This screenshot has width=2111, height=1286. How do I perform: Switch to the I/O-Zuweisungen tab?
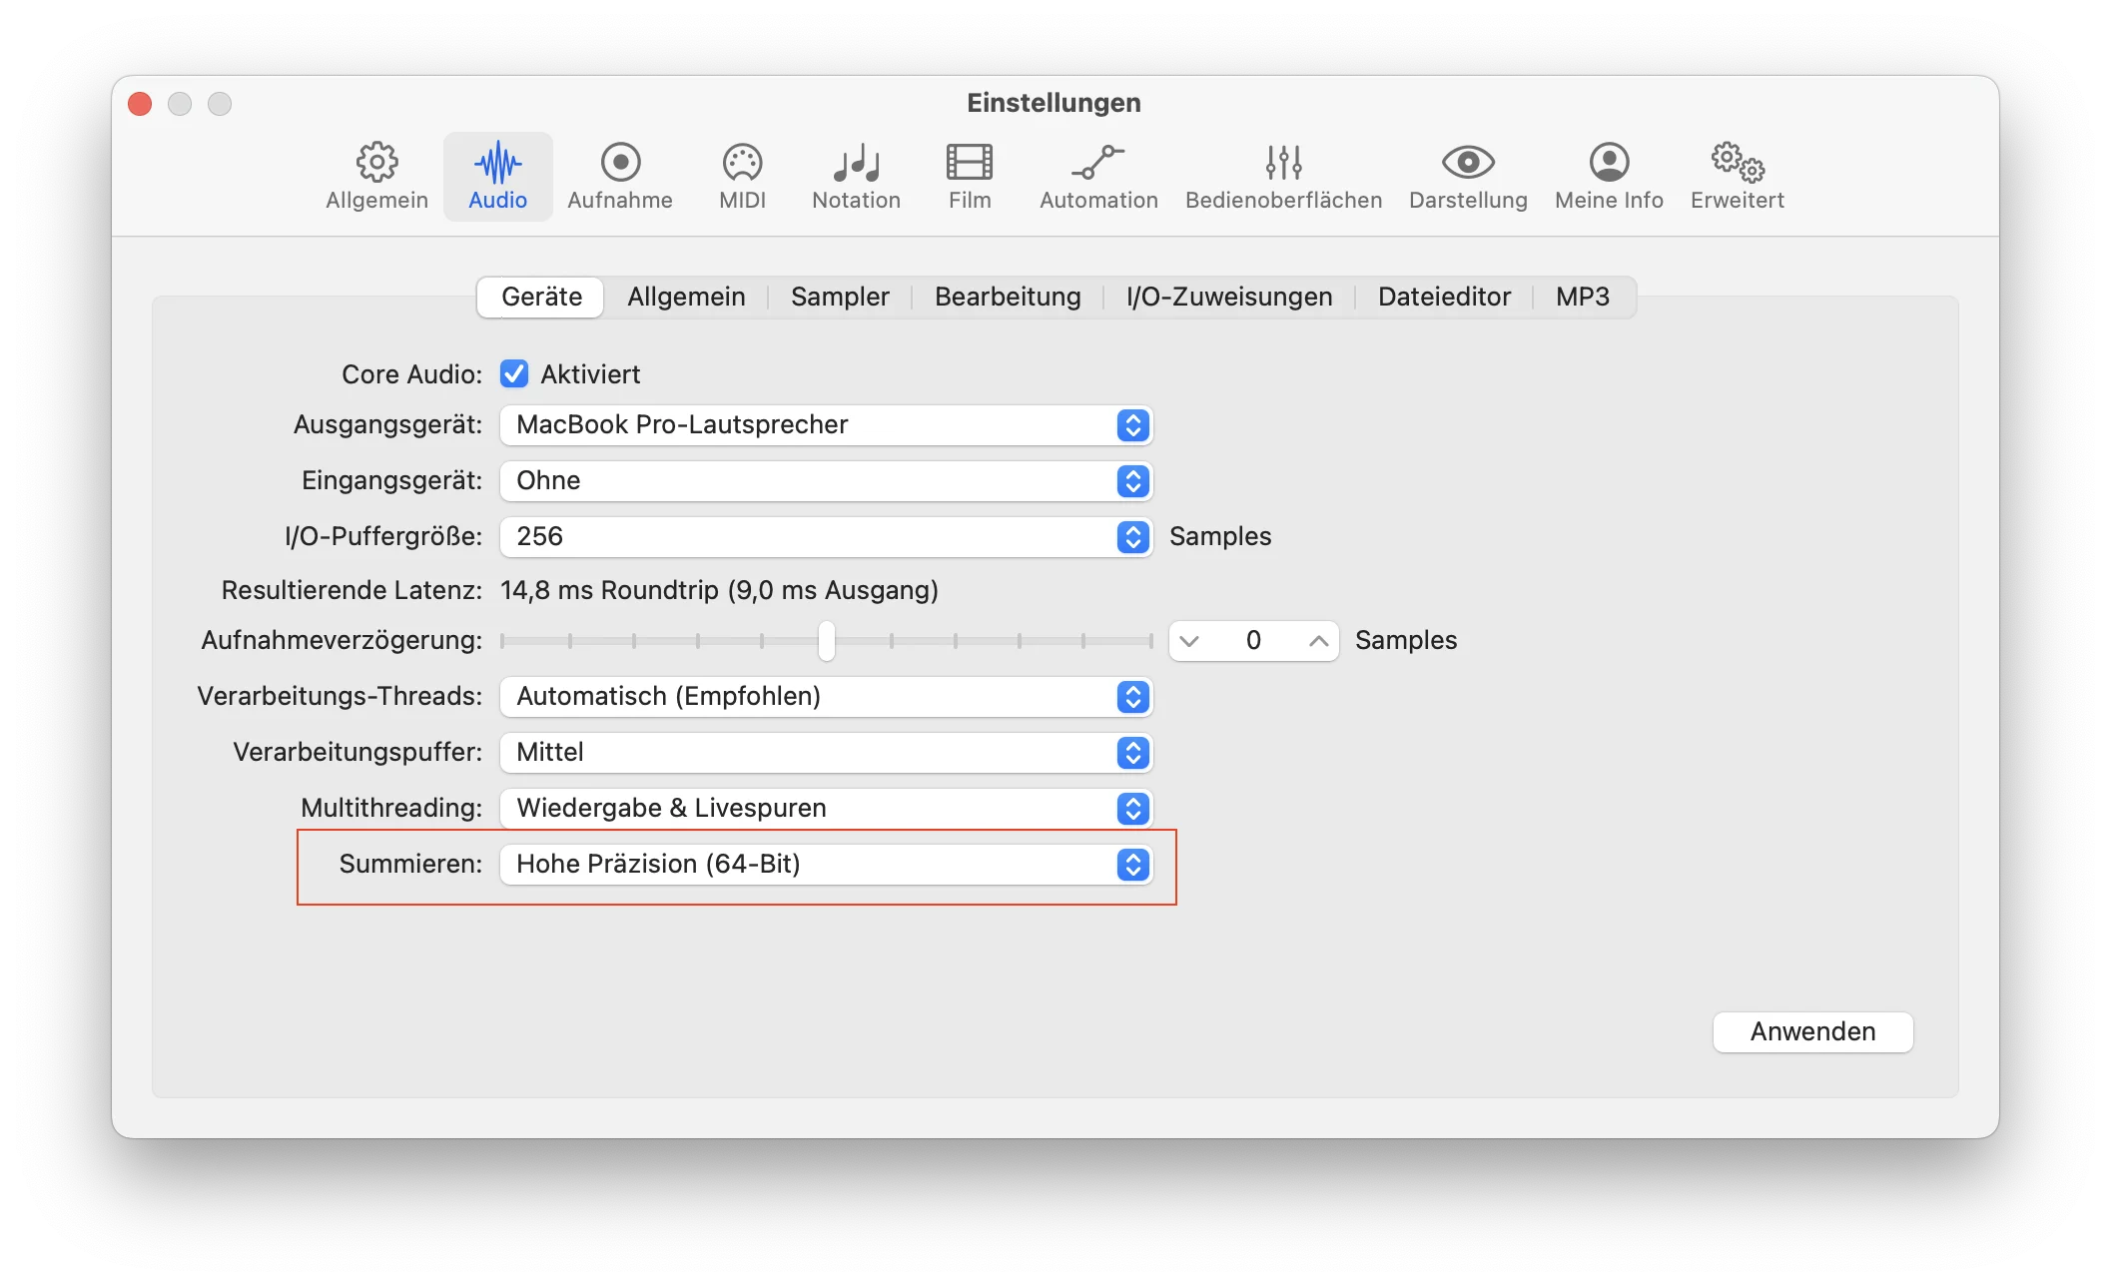[1229, 297]
